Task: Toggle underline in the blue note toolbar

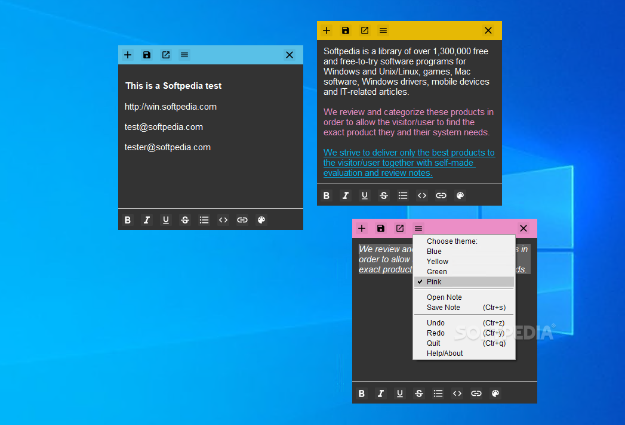Action: [x=166, y=220]
